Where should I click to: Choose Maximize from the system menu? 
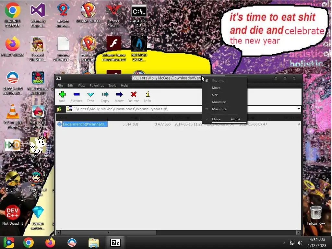224,109
